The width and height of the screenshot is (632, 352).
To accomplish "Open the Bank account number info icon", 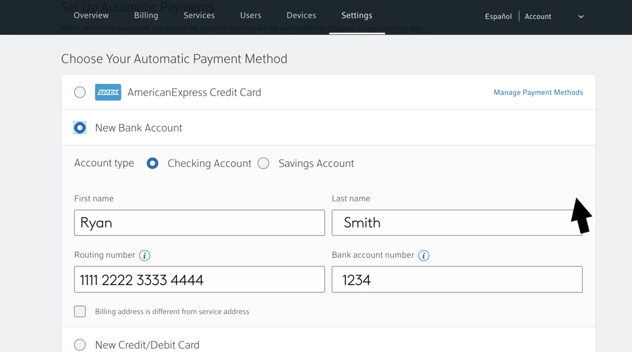I will (x=424, y=255).
